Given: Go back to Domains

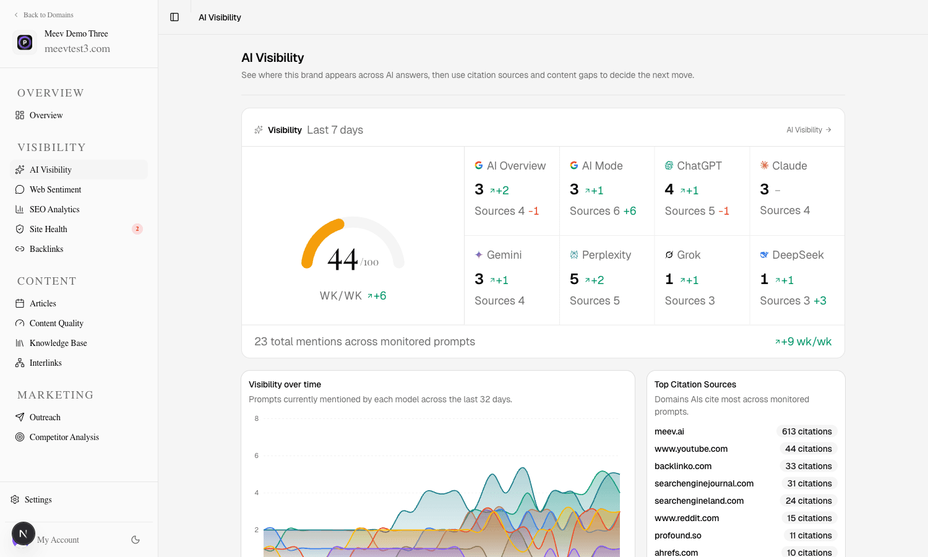Looking at the screenshot, I should (x=43, y=15).
